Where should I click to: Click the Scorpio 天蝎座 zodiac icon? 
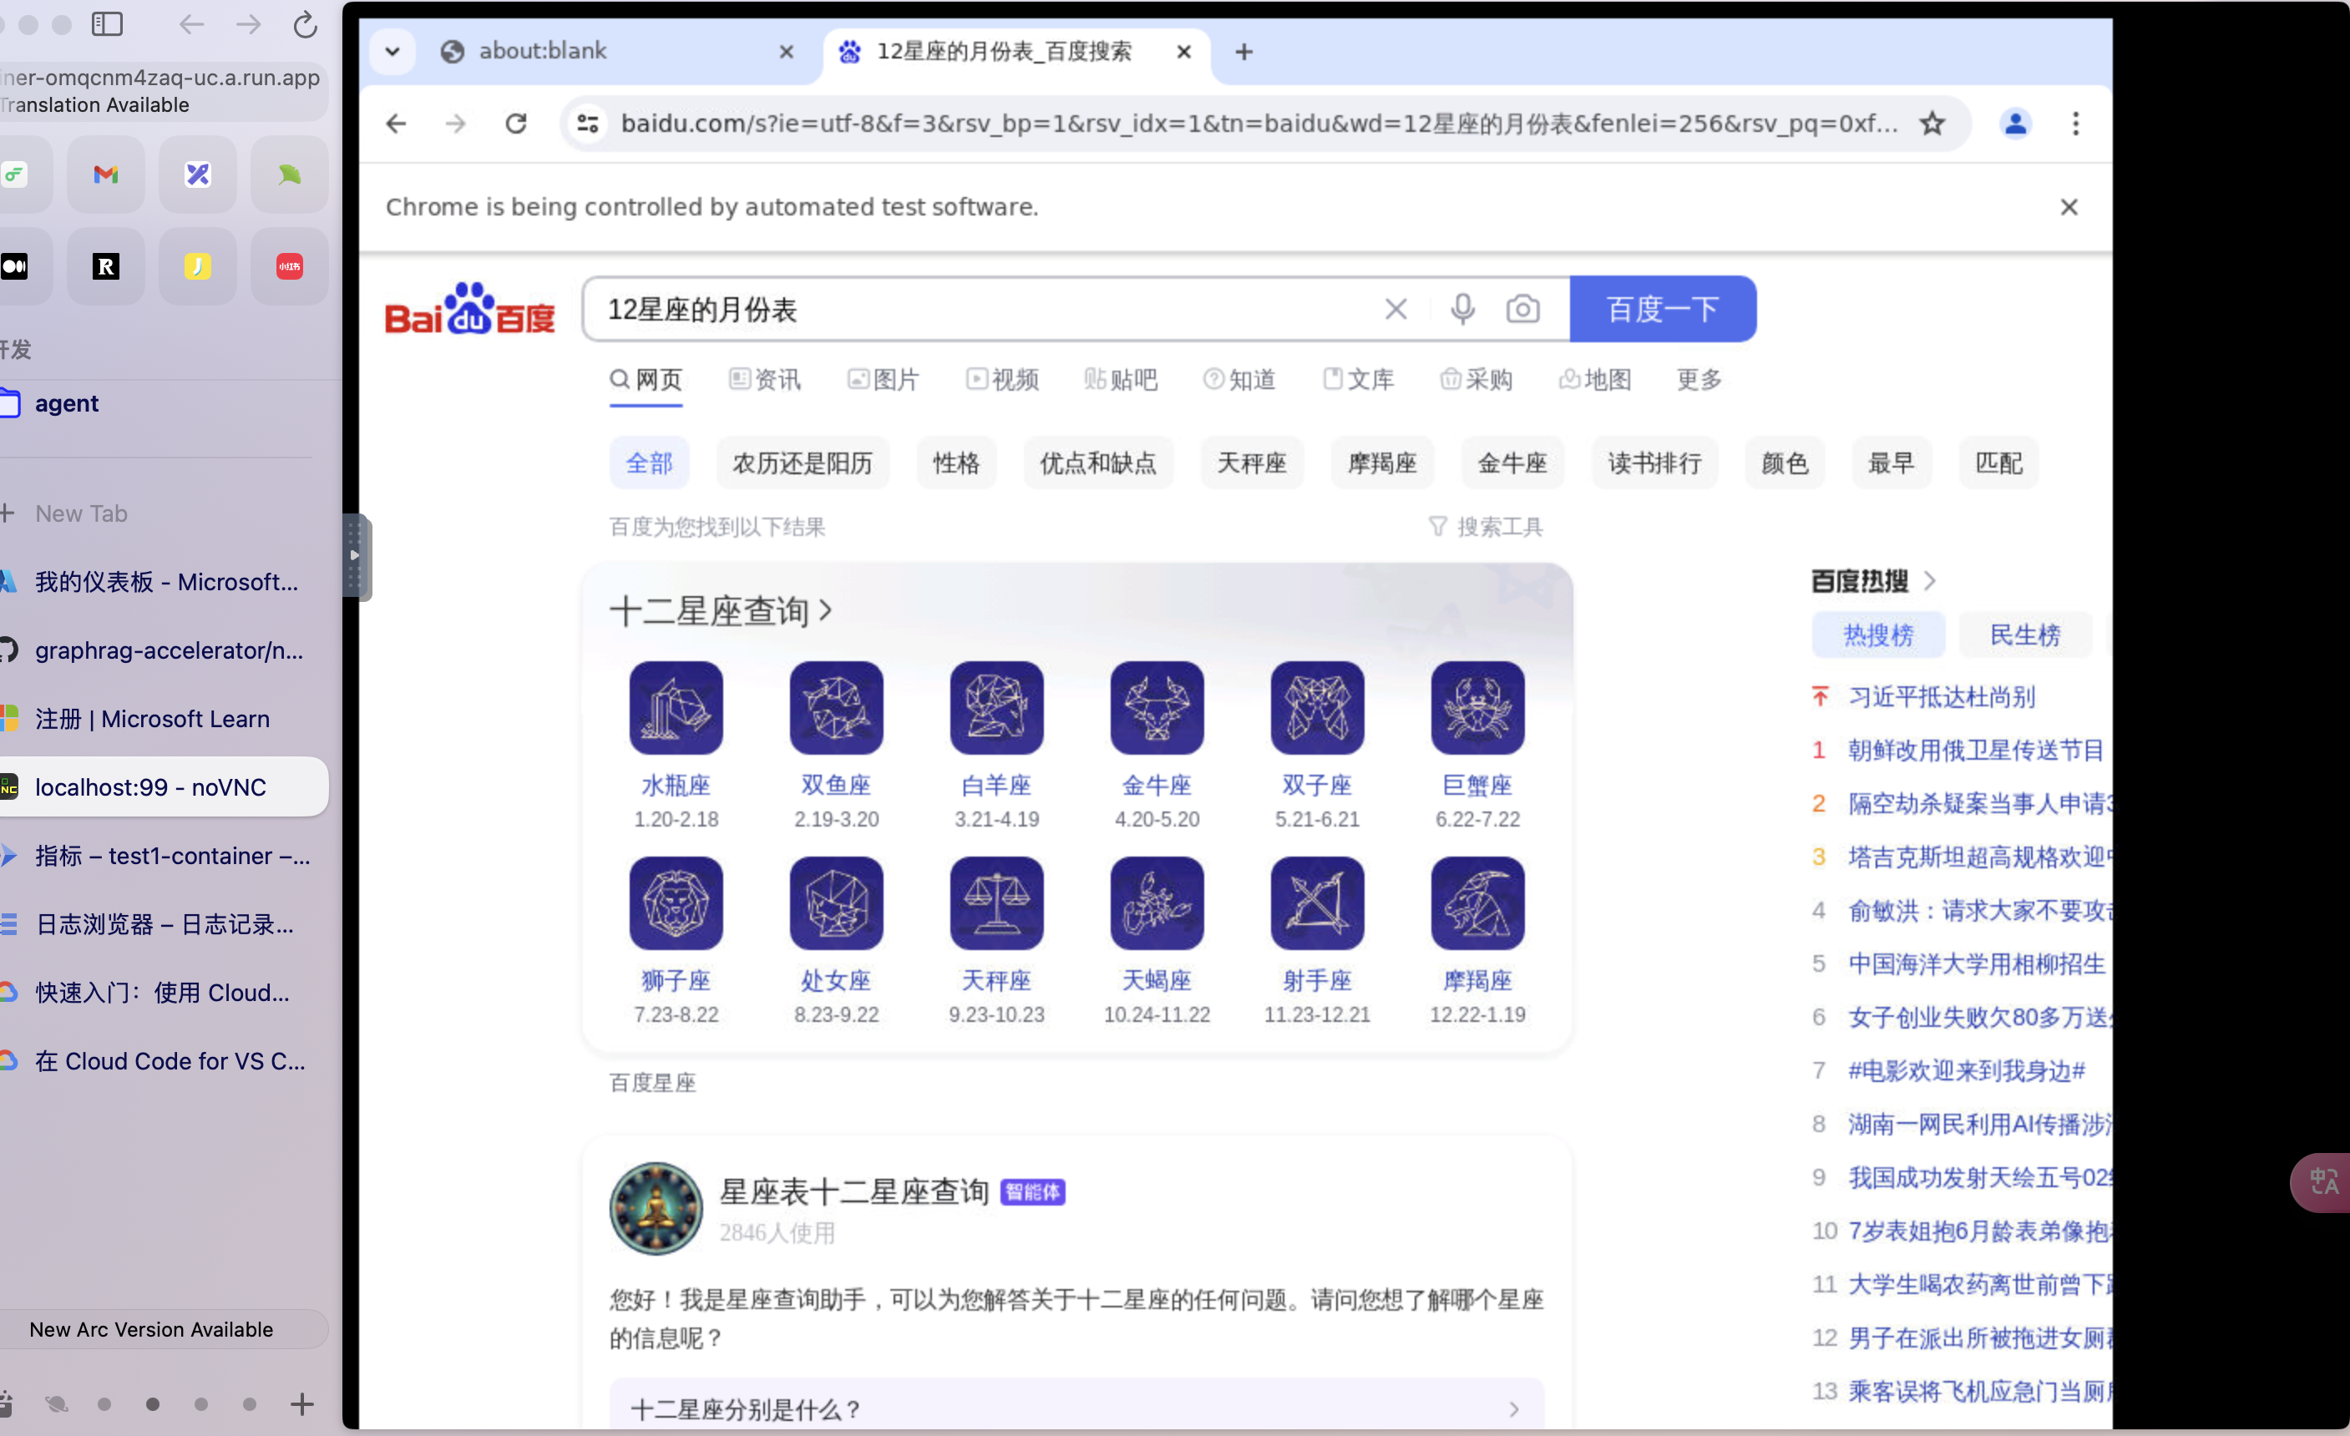1156,902
